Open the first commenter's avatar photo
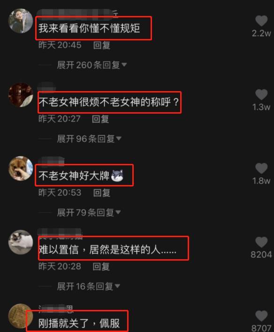The height and width of the screenshot is (332, 274). click(21, 21)
